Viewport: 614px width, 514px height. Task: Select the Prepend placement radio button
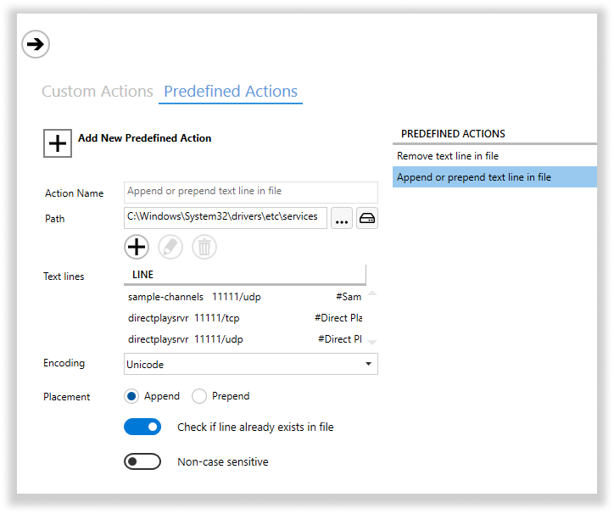pyautogui.click(x=199, y=396)
